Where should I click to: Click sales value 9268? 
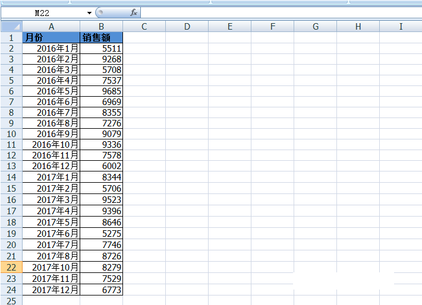click(x=101, y=59)
